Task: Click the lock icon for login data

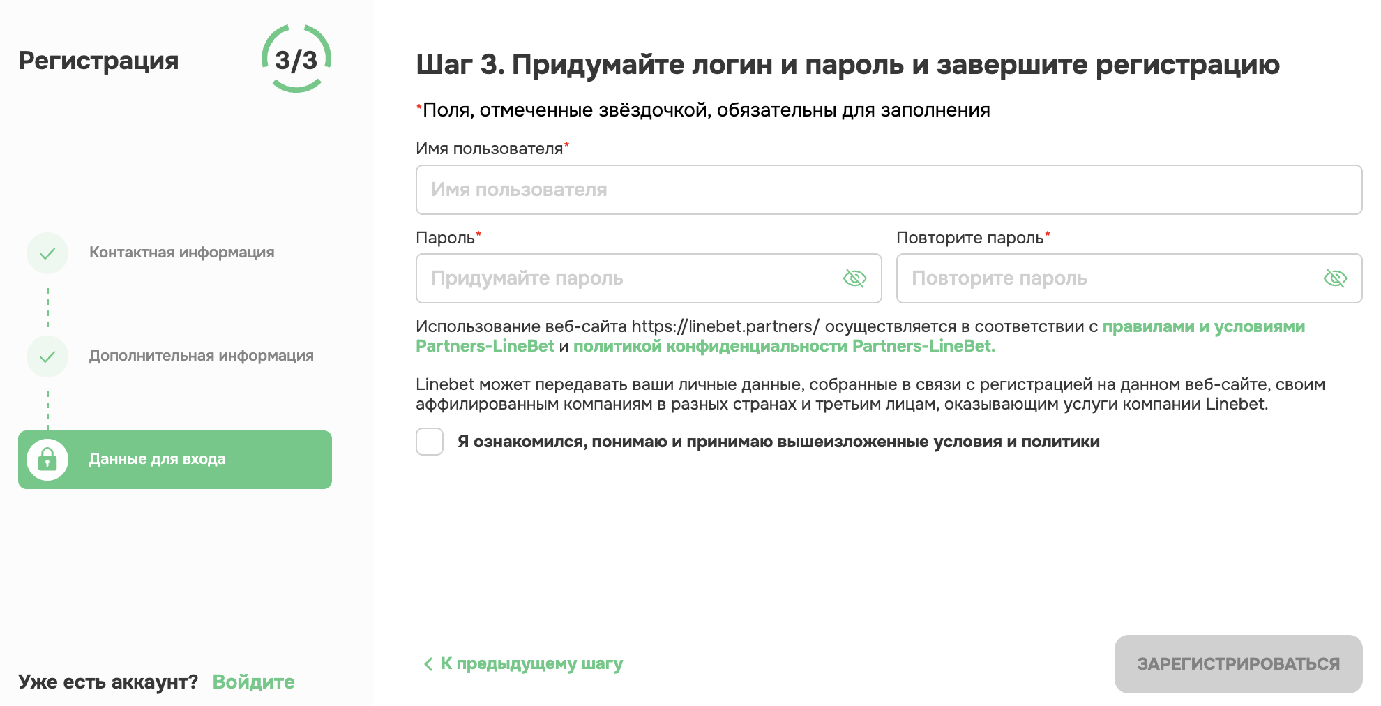Action: click(47, 459)
